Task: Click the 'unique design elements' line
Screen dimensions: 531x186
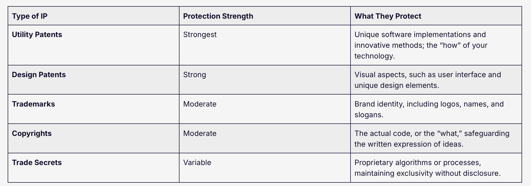Action: [397, 85]
